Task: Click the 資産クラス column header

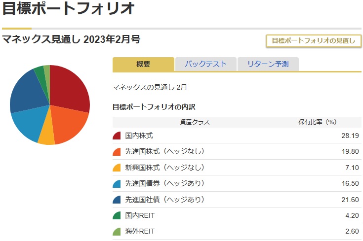Action: pyautogui.click(x=195, y=122)
